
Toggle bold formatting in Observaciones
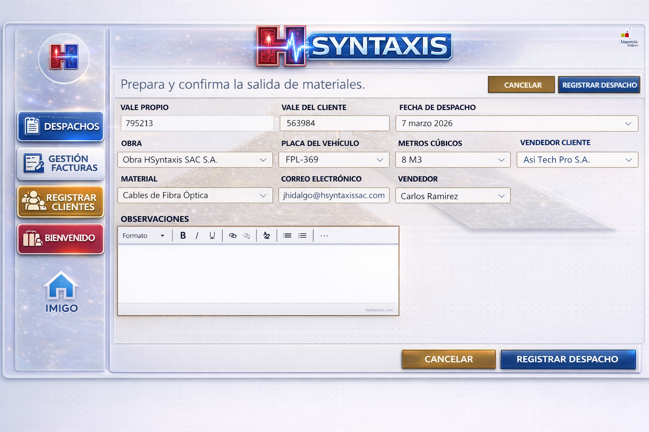click(183, 235)
